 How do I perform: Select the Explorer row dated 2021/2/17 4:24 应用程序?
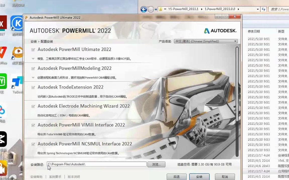point(266,171)
